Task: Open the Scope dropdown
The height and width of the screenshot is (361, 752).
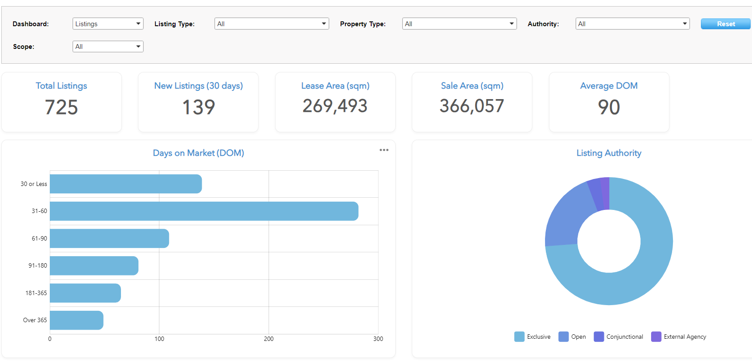Action: (108, 47)
